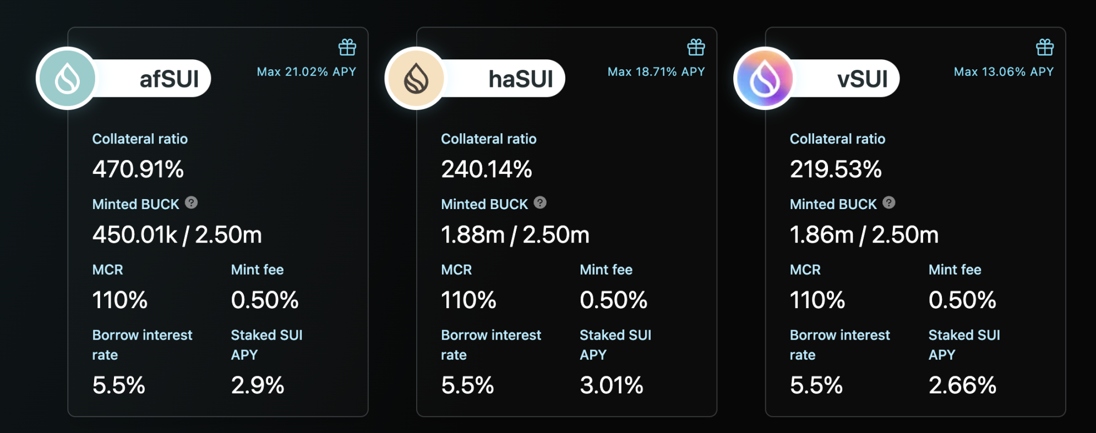
Task: Click the vSUI Staked SUI APY 2.66%
Action: tap(962, 385)
